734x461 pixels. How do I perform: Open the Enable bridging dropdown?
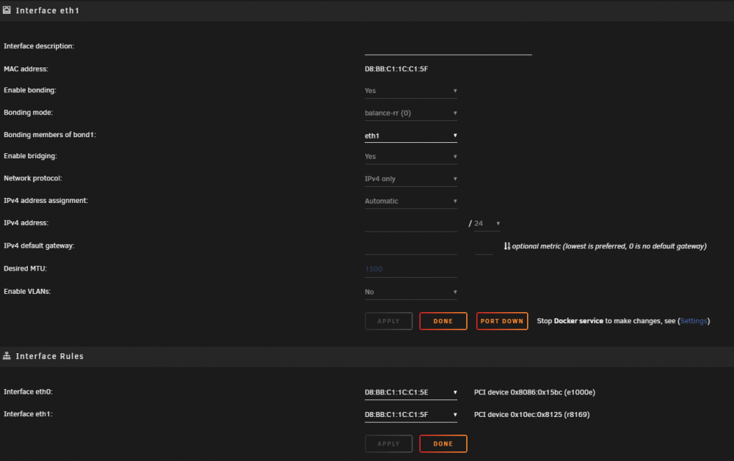(410, 157)
